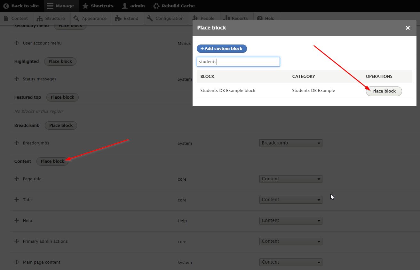
Task: Click drag handle beside User account menu
Action: 17,43
